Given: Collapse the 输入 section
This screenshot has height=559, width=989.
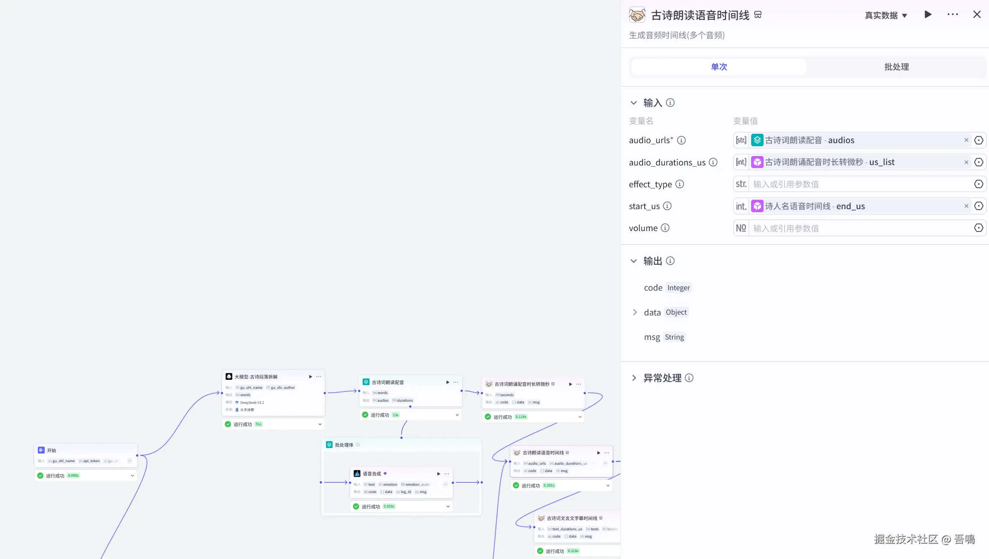Looking at the screenshot, I should (634, 103).
